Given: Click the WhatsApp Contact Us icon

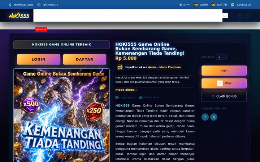Looking at the screenshot, I should pyautogui.click(x=233, y=5).
